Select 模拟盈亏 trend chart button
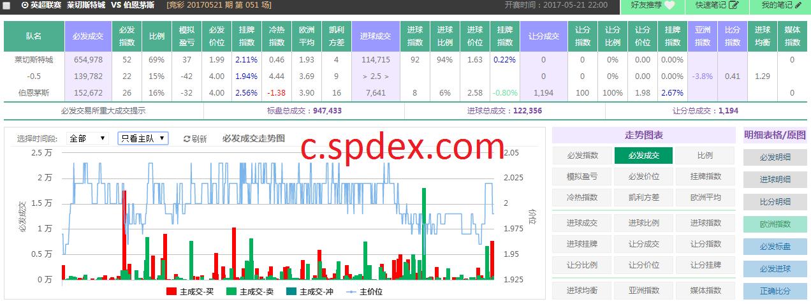 (581, 177)
